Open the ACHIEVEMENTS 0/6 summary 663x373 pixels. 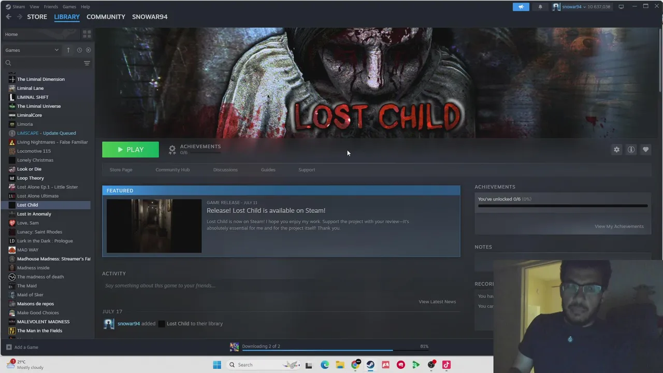click(195, 149)
